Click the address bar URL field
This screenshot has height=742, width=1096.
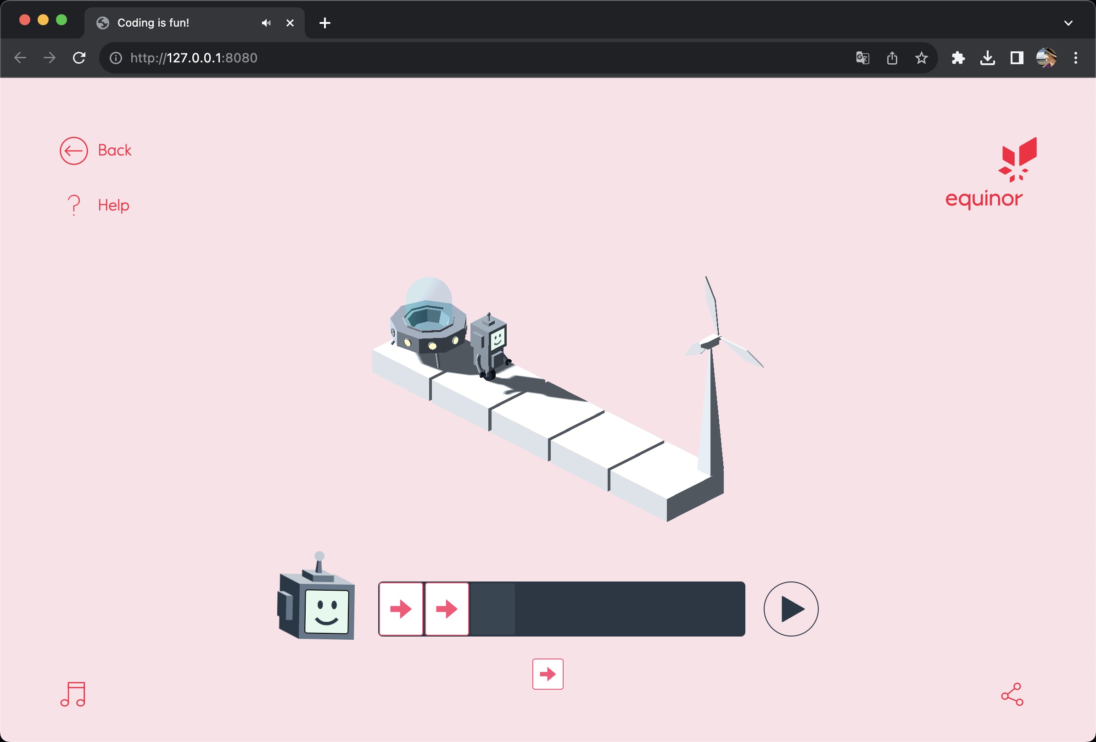425,58
